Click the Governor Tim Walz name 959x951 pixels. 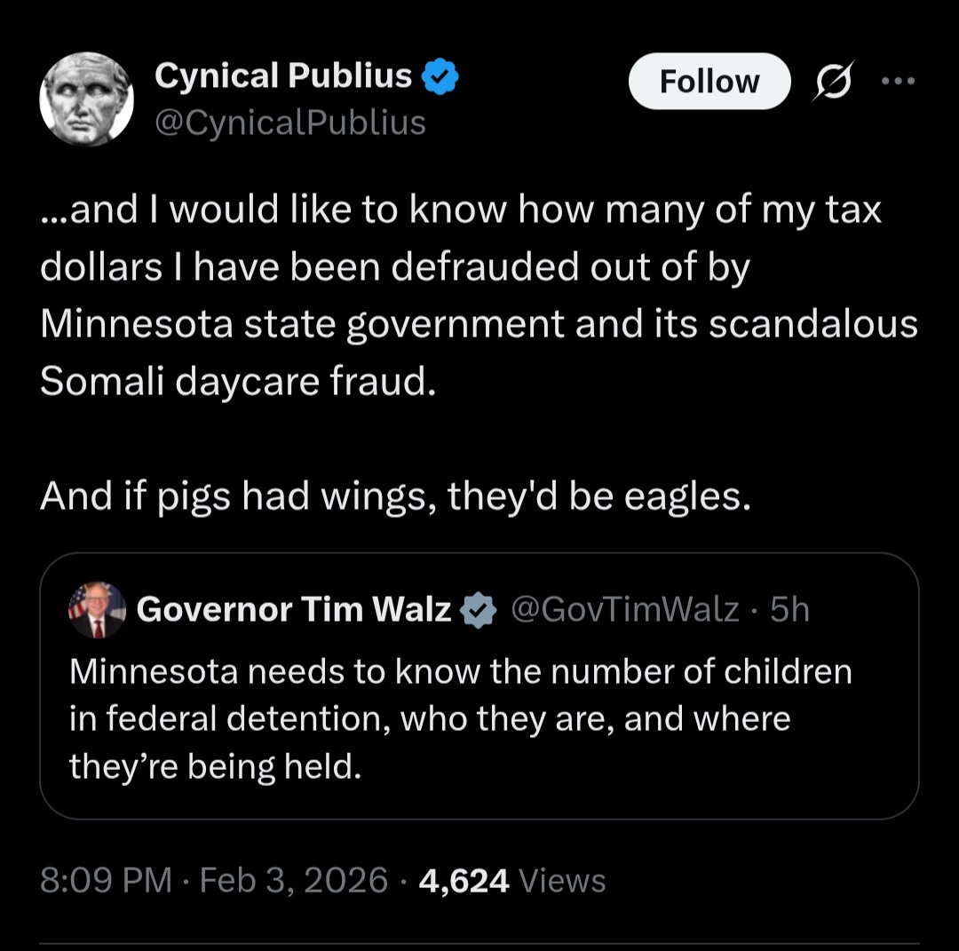[294, 610]
